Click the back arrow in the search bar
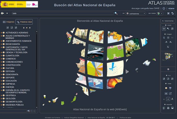This screenshot has height=119, width=177. [2, 13]
